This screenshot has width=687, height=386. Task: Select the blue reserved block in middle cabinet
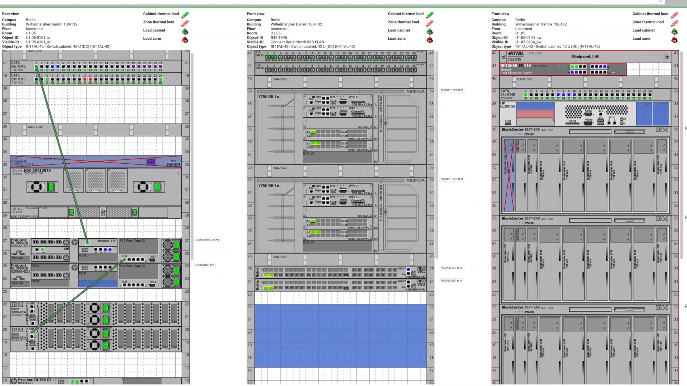point(340,336)
